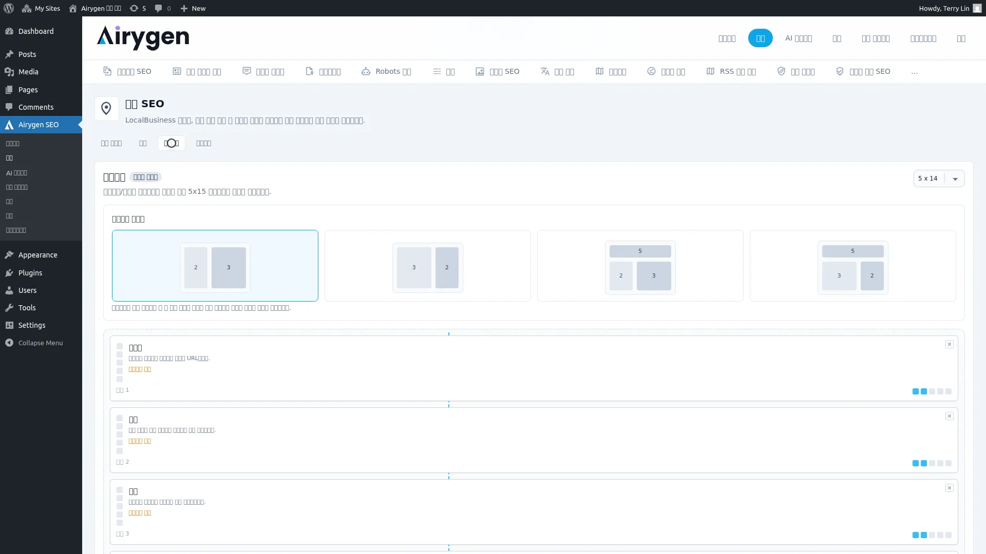Open the AI item in the top navigation
The width and height of the screenshot is (986, 554).
coord(799,38)
